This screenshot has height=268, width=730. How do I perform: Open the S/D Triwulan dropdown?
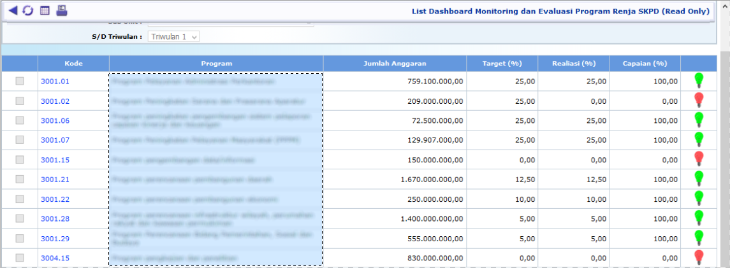(x=174, y=37)
